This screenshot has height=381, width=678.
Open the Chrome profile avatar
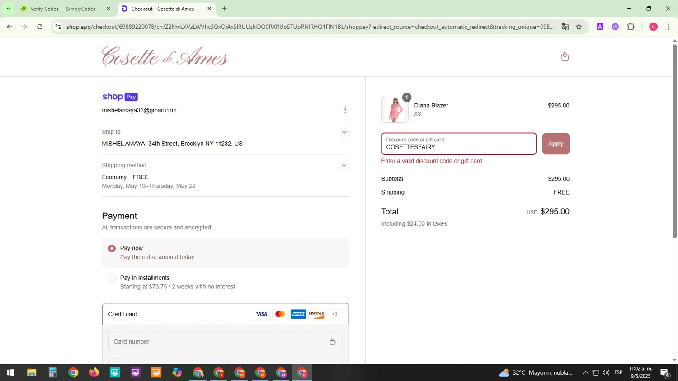click(653, 27)
